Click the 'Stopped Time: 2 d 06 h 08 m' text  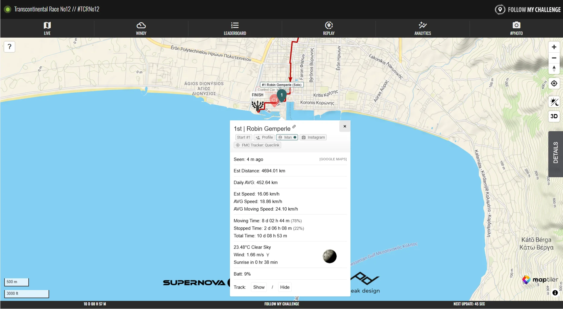point(263,228)
